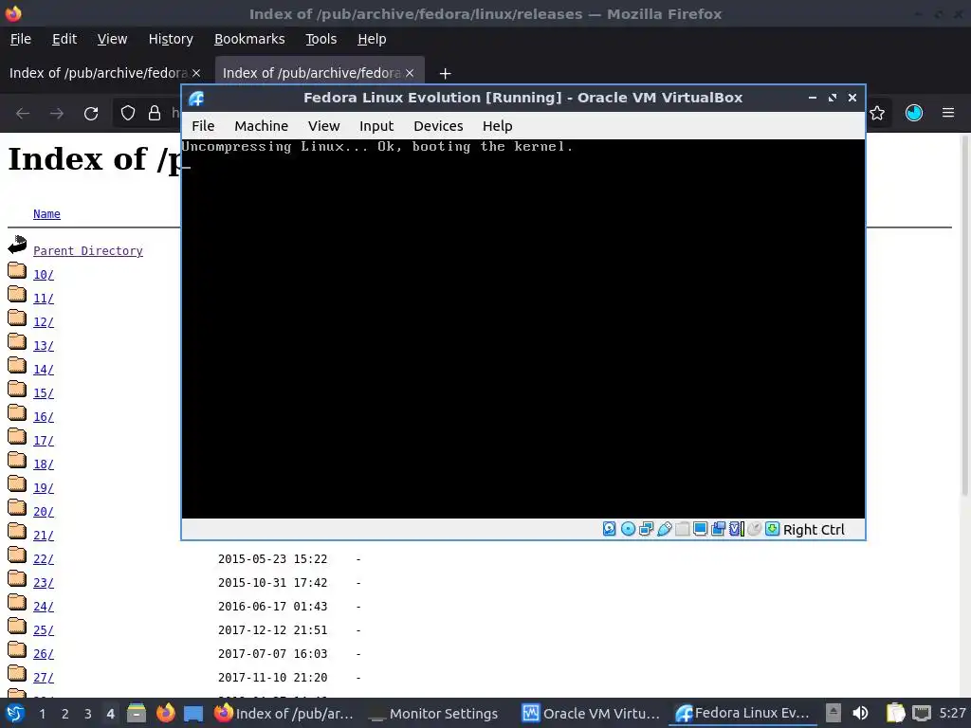Click the folder icon next to 10/
The width and height of the screenshot is (971, 728).
pyautogui.click(x=17, y=271)
